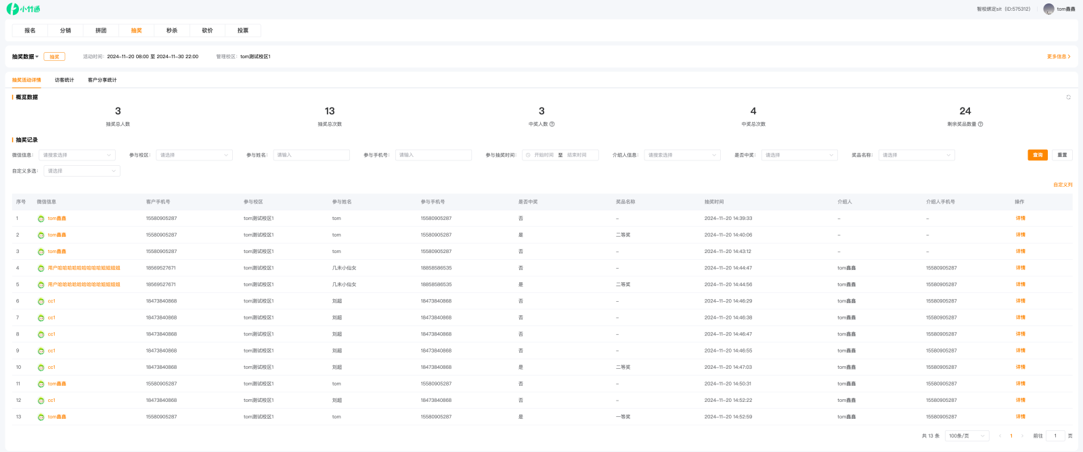Image resolution: width=1083 pixels, height=452 pixels.
Task: Switch to the 秒杀 tab
Action: tap(172, 30)
